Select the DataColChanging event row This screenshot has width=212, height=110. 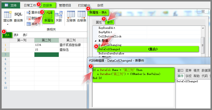[110, 45]
